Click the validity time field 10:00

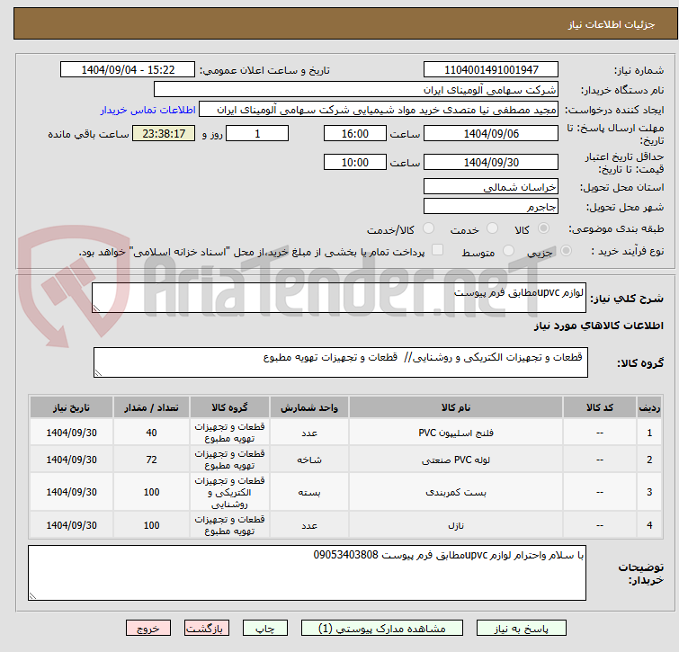354,163
